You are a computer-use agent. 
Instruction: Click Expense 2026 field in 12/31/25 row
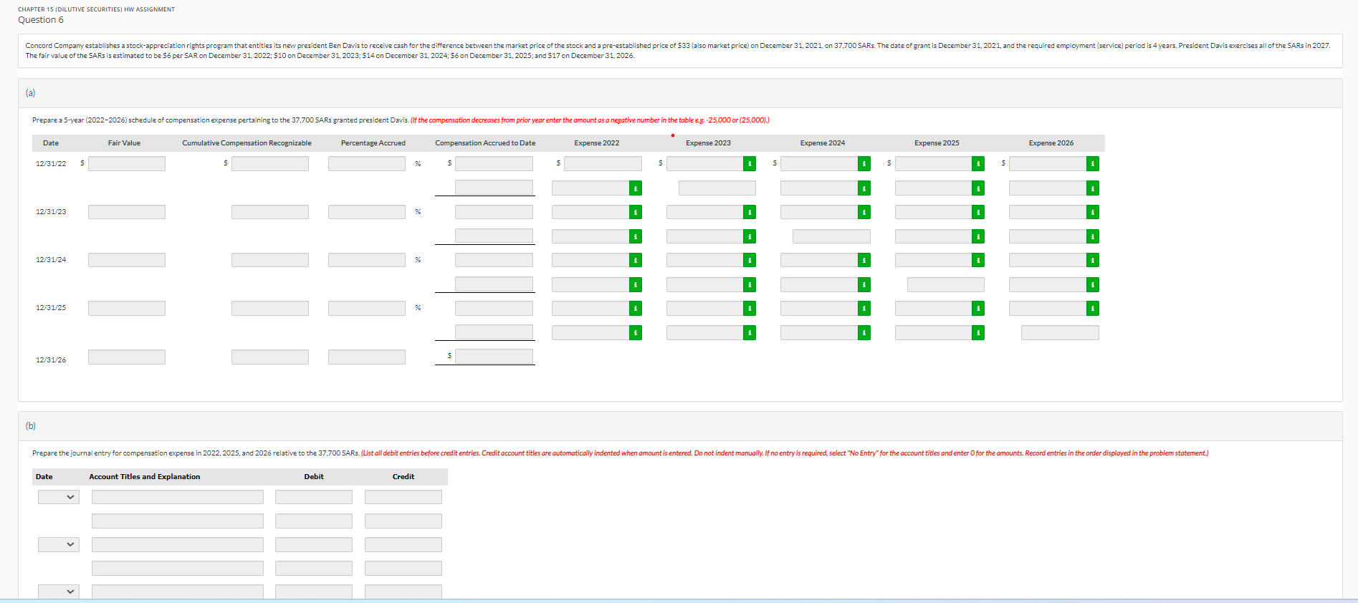click(x=1048, y=308)
